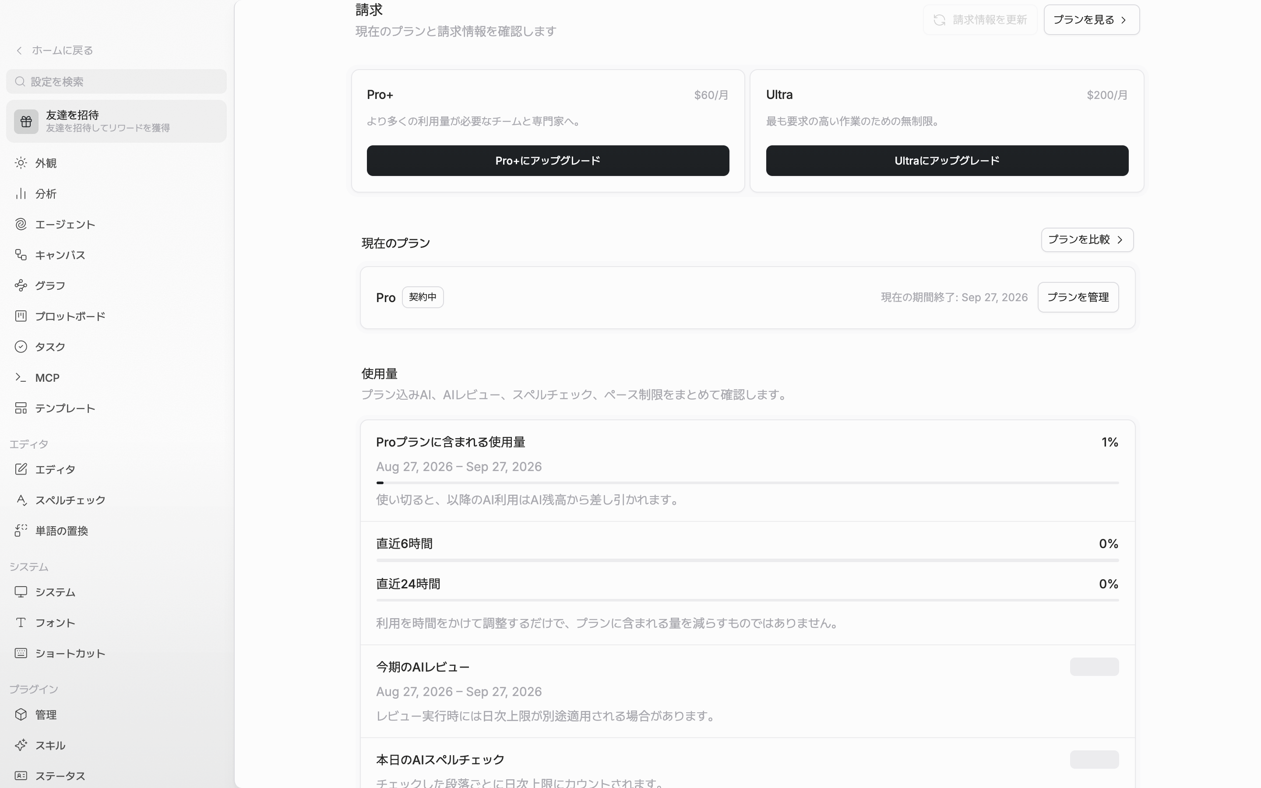Click the スペルチェック letter icon

pyautogui.click(x=21, y=500)
